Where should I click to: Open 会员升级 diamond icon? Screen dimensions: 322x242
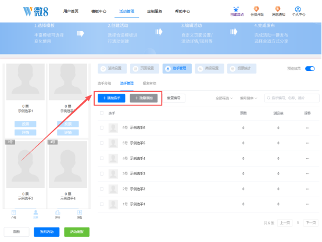256,9
